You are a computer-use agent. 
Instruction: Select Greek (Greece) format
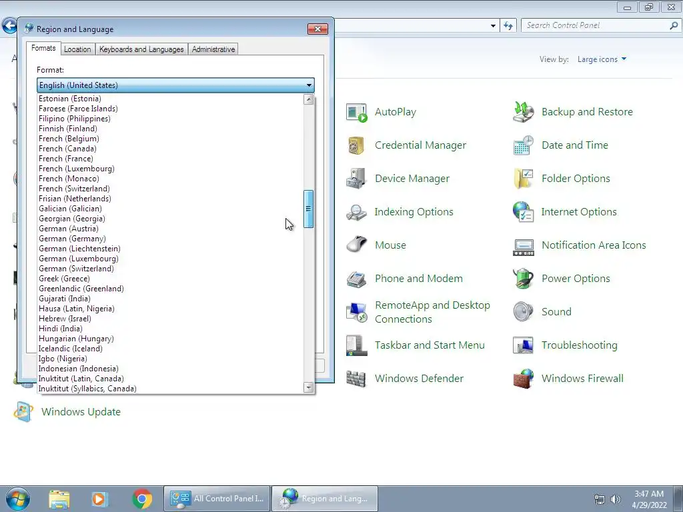click(170, 279)
